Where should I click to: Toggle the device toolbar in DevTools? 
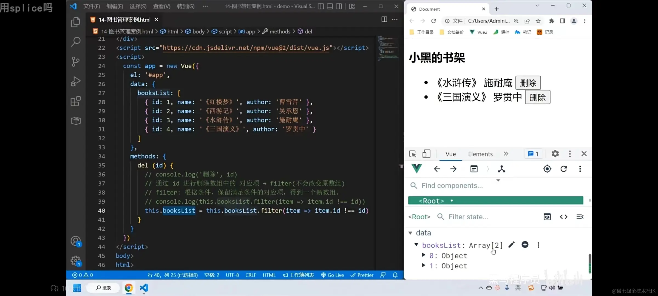(426, 154)
